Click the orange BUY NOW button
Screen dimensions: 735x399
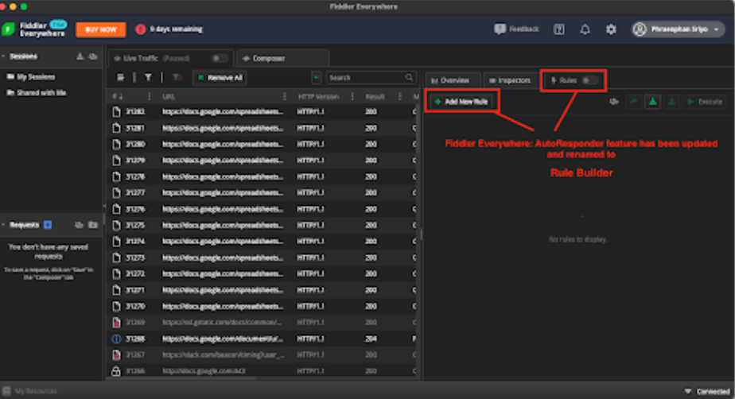coord(100,29)
